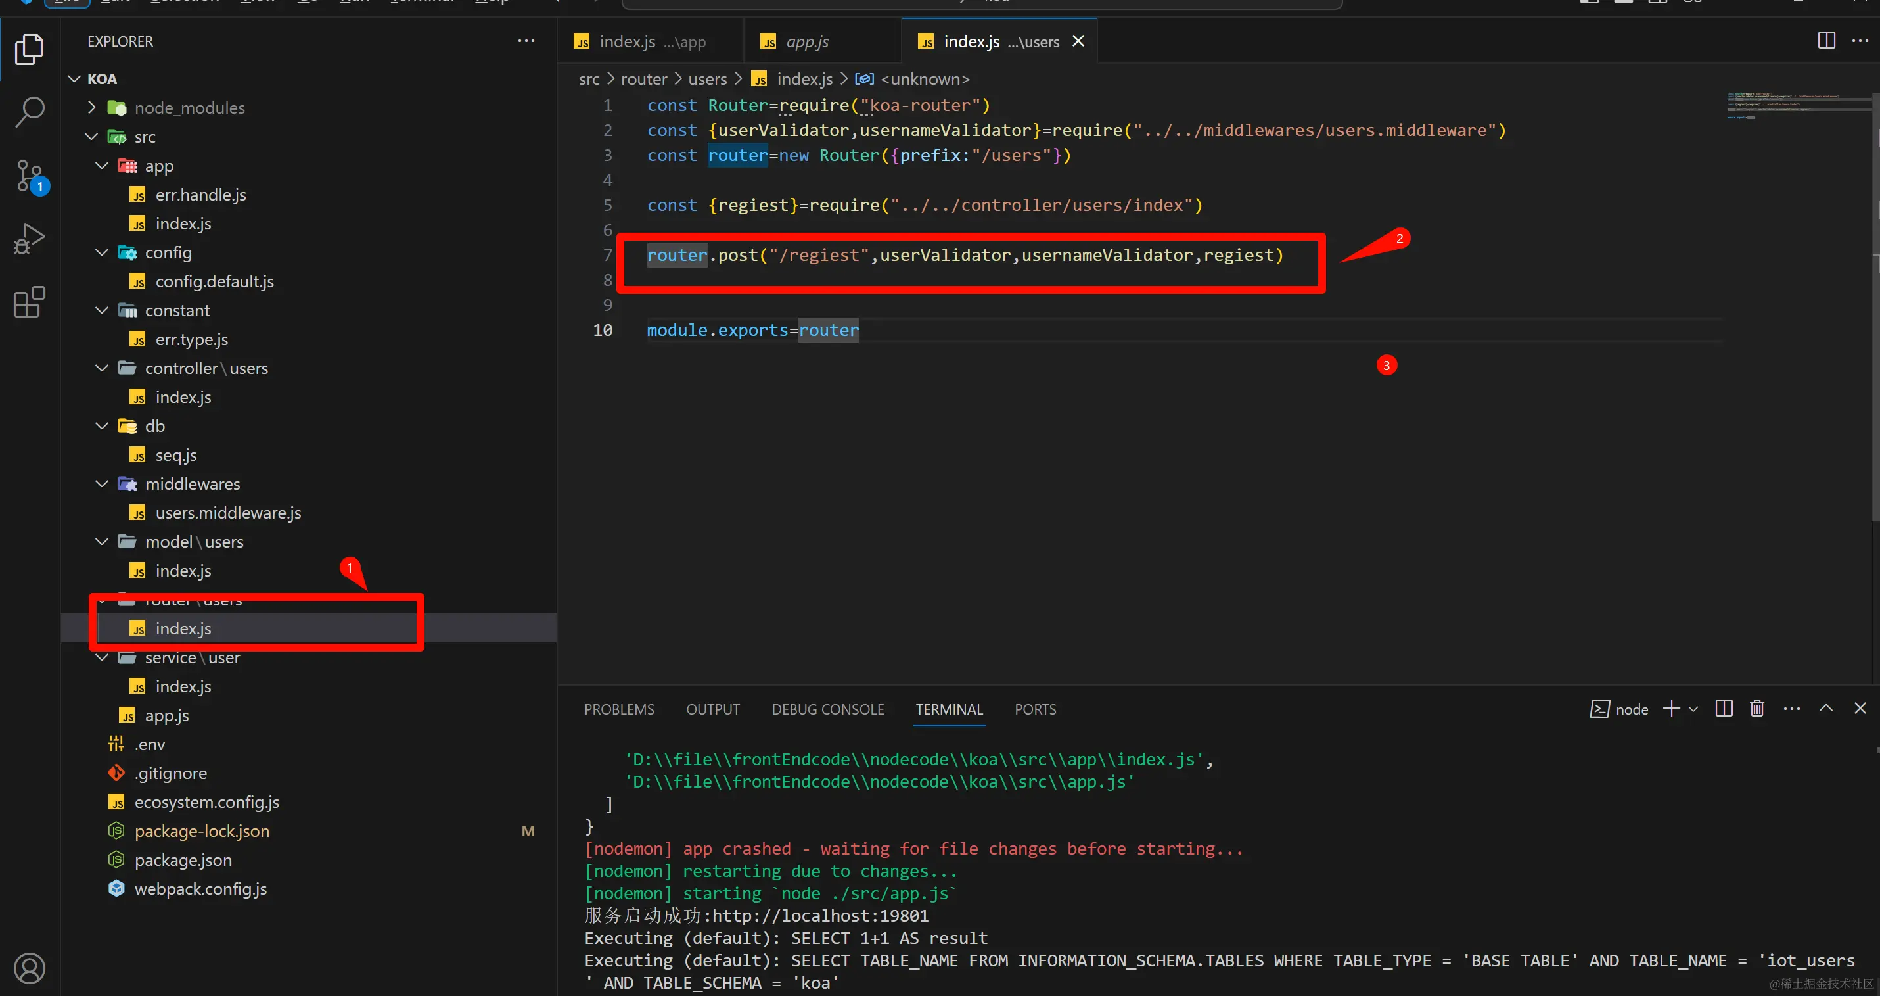This screenshot has height=996, width=1880.
Task: Click the new terminal plus icon
Action: tap(1671, 708)
